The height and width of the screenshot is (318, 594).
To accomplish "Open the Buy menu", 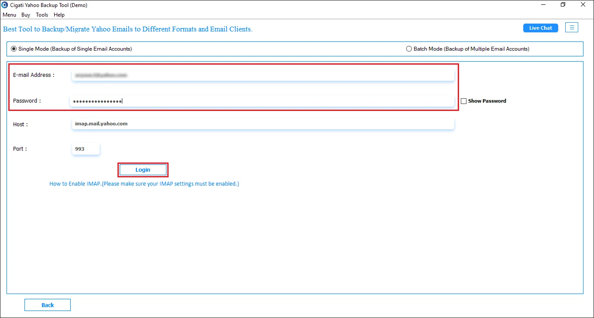I will pos(26,15).
